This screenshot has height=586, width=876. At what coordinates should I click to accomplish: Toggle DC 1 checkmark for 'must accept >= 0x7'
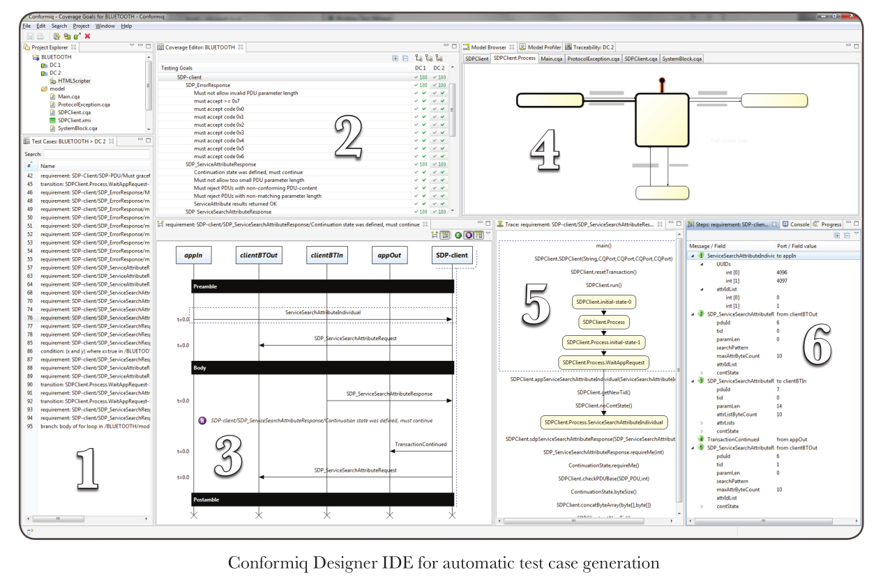click(x=419, y=100)
